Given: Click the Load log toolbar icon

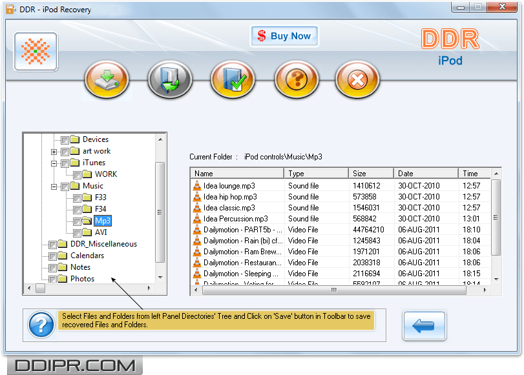Looking at the screenshot, I should [170, 80].
